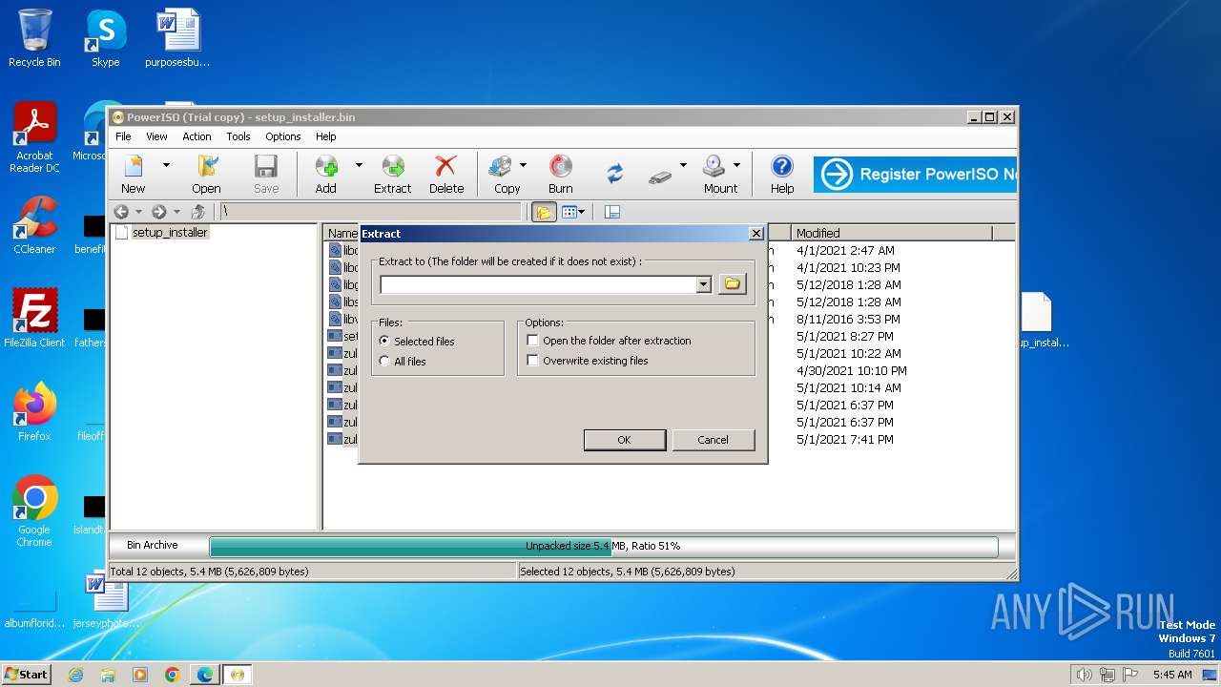Viewport: 1221px width, 687px height.
Task: Check 'Open the folder after extraction'
Action: pyautogui.click(x=532, y=340)
